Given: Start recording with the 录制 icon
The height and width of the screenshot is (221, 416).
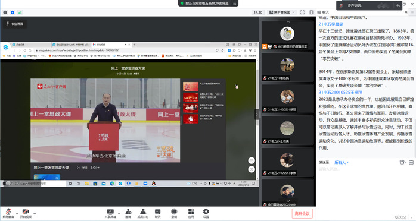Looking at the screenshot, I should point(174,213).
